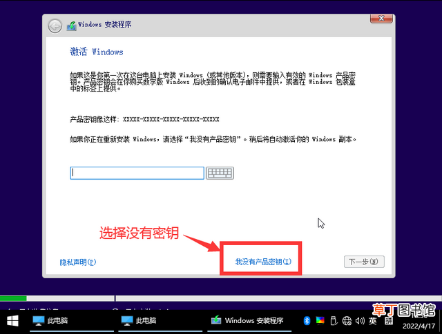Viewport: 442px width, 334px height.
Task: Open the 隐私声明(P) privacy link
Action: [78, 262]
